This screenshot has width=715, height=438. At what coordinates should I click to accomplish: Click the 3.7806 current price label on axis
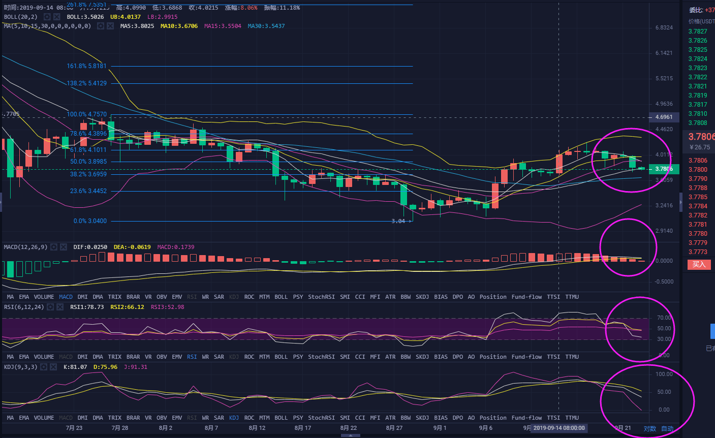coord(664,169)
